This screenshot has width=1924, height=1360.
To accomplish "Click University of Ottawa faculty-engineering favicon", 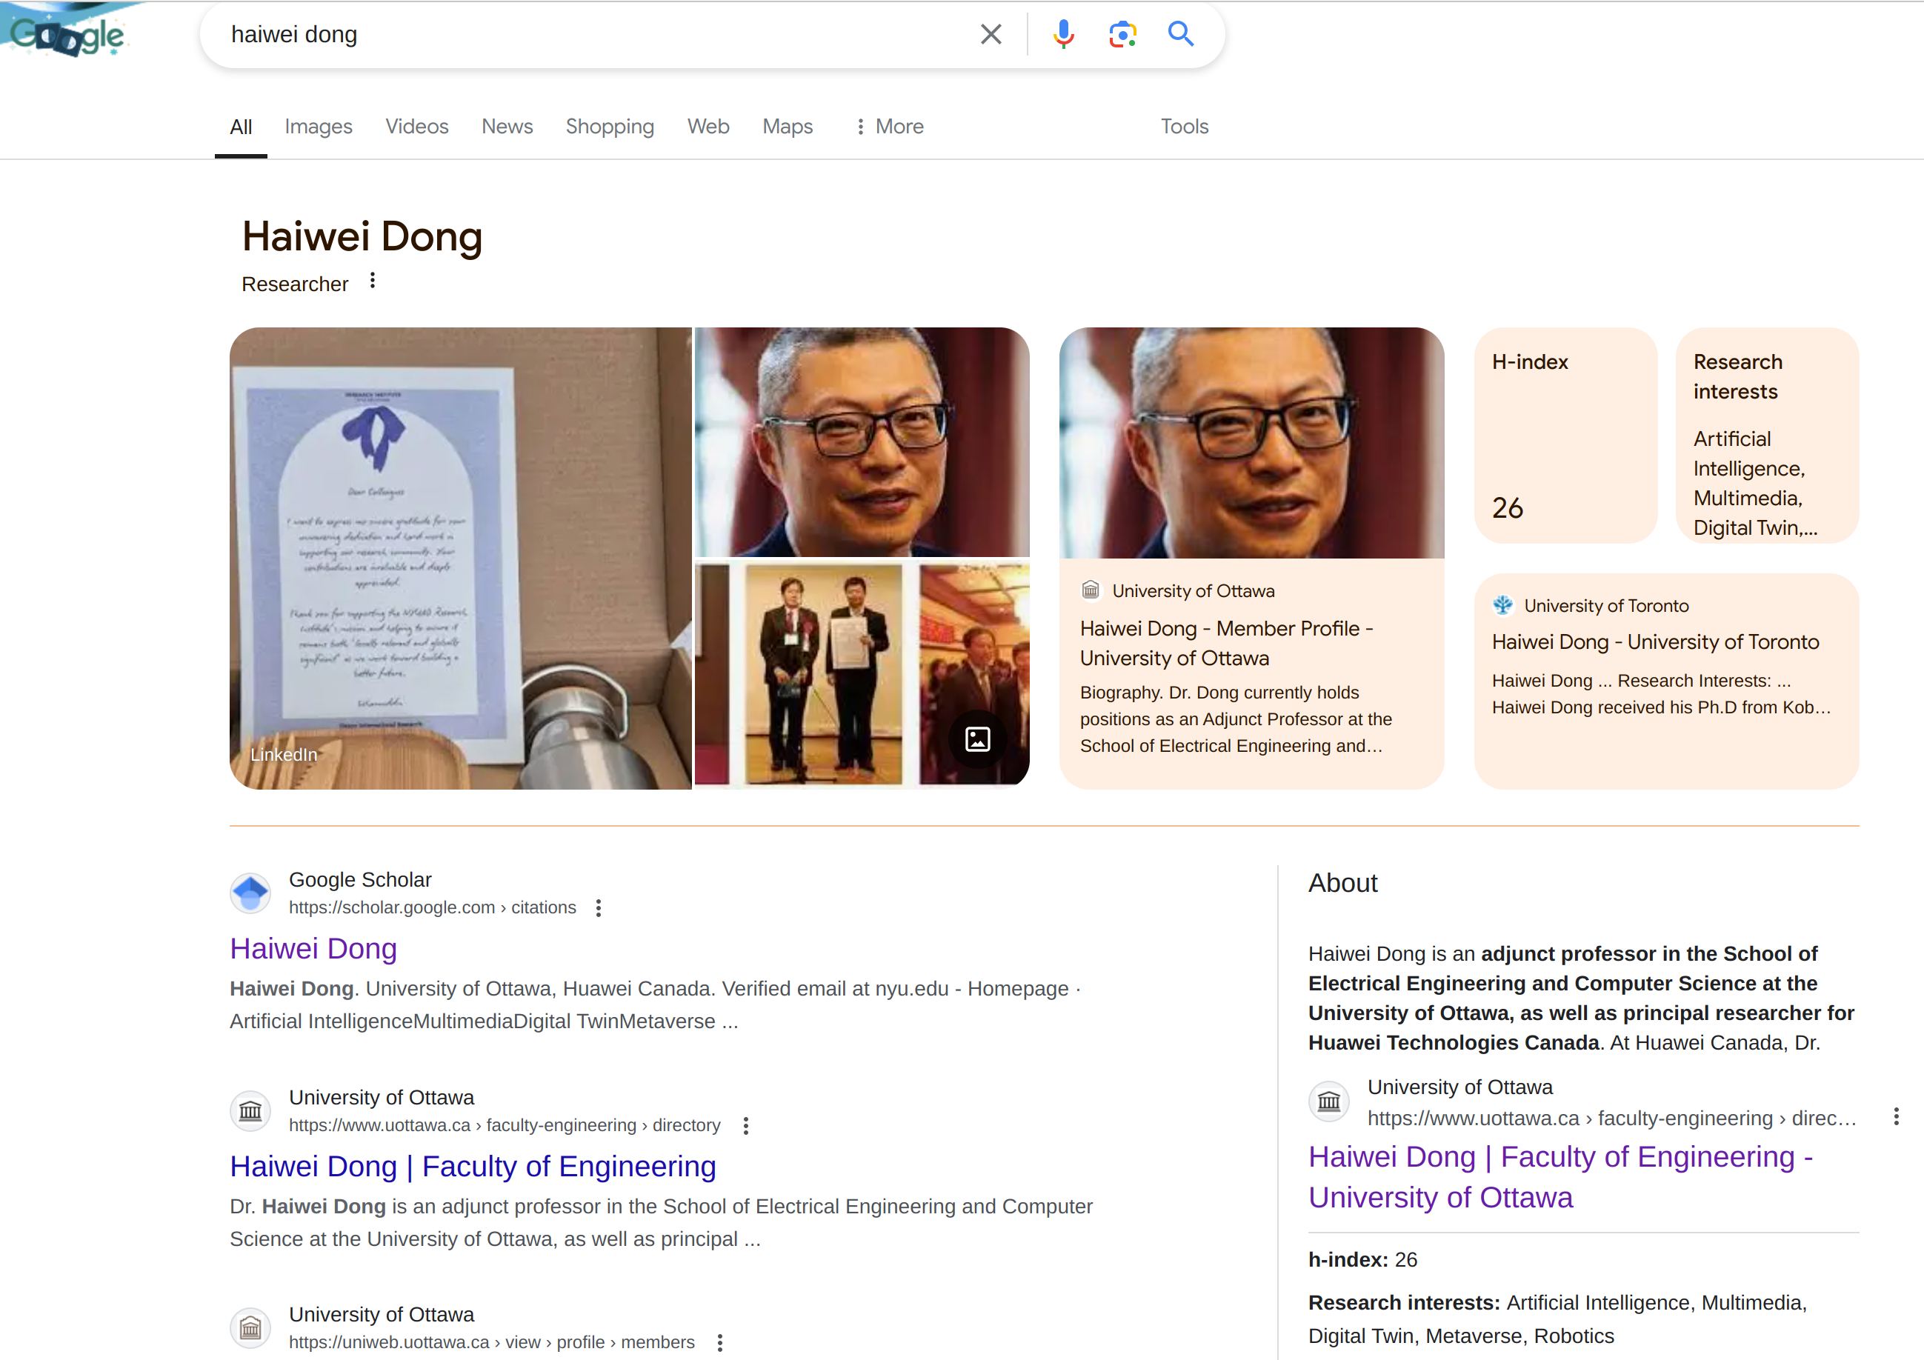I will [250, 1111].
